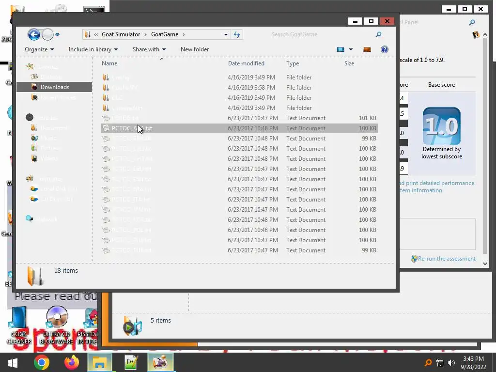Sort by the Date modified column

246,63
